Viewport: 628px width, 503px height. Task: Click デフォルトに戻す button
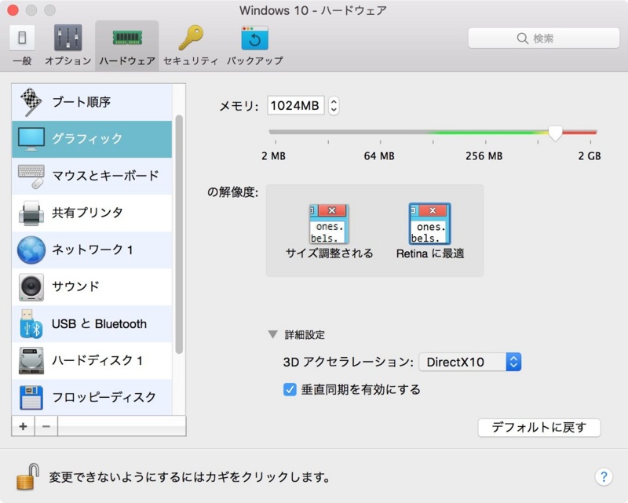point(539,428)
